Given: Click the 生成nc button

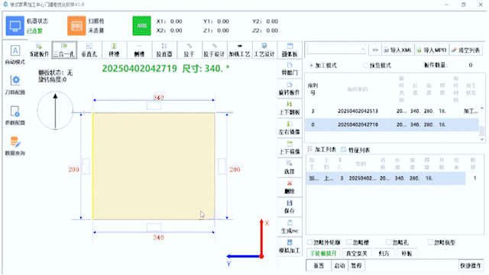Looking at the screenshot, I should tap(290, 227).
